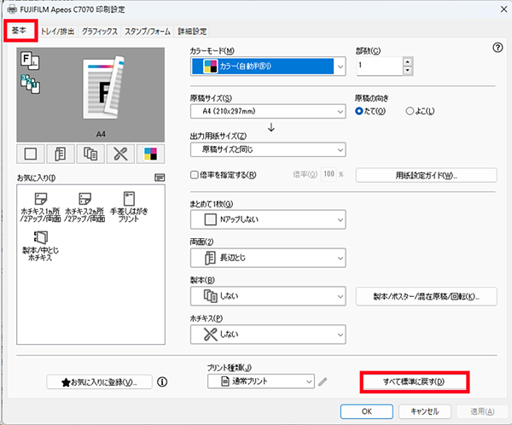The height and width of the screenshot is (425, 512).
Task: Click the キャンセル button
Action: click(425, 411)
